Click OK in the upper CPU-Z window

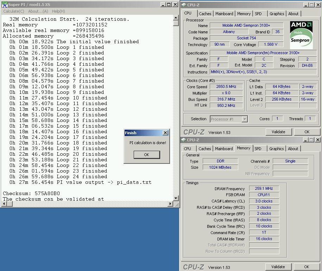click(x=307, y=132)
